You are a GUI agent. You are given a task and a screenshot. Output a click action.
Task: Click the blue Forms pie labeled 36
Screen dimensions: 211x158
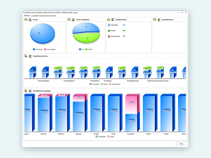tap(42, 33)
